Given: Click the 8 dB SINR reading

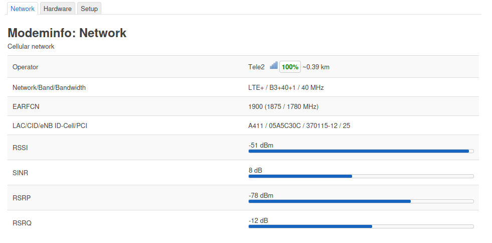Looking at the screenshot, I should point(255,171).
